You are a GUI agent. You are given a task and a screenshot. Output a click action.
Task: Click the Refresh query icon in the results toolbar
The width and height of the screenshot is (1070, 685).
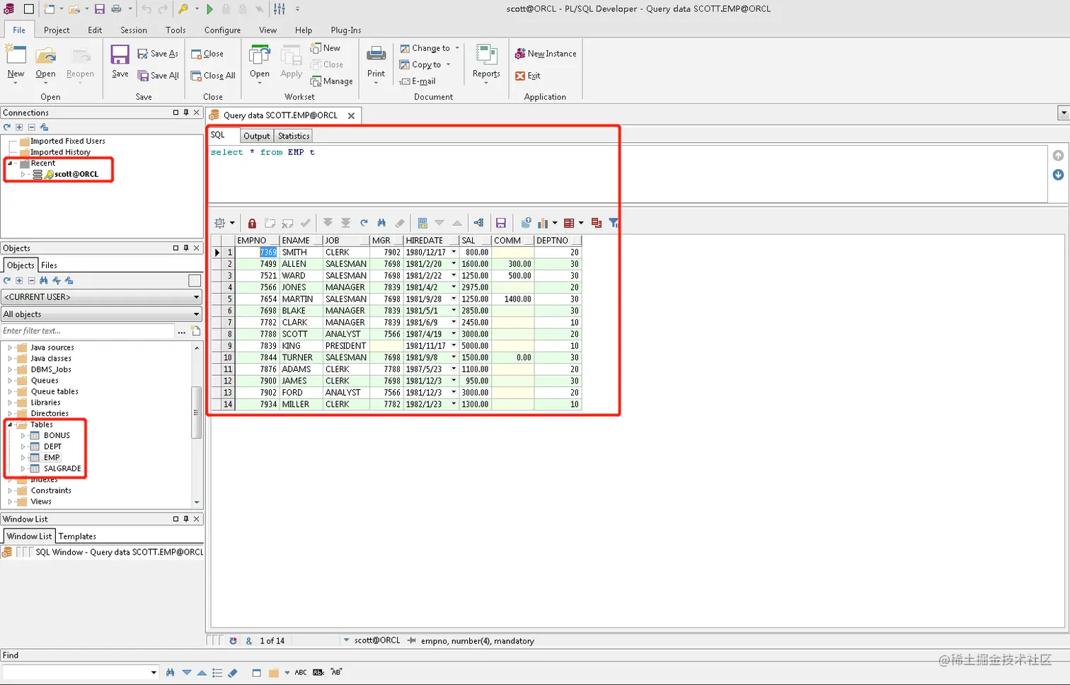pos(364,223)
